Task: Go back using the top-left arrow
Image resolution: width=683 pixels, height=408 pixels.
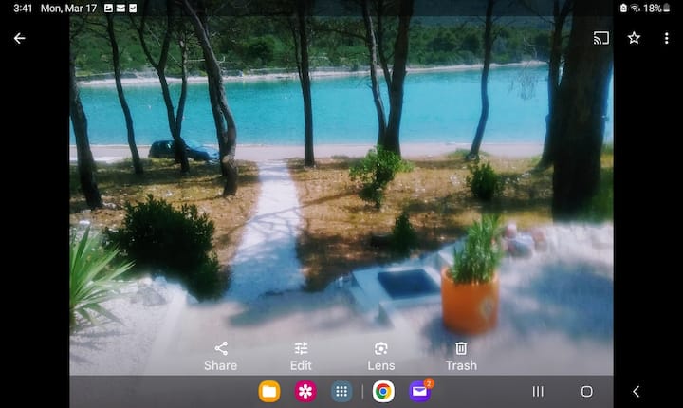Action: click(x=19, y=38)
